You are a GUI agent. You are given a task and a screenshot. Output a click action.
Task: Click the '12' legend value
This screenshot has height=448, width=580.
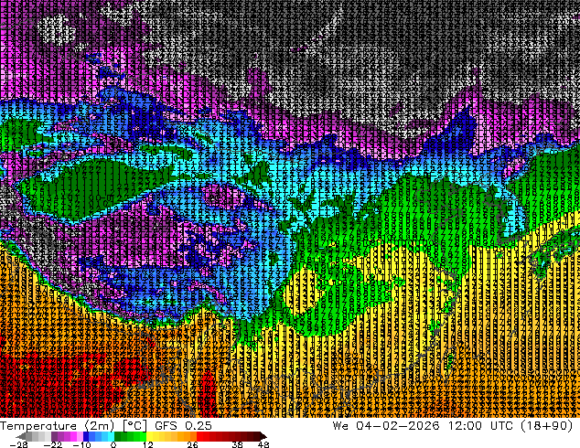(x=148, y=444)
